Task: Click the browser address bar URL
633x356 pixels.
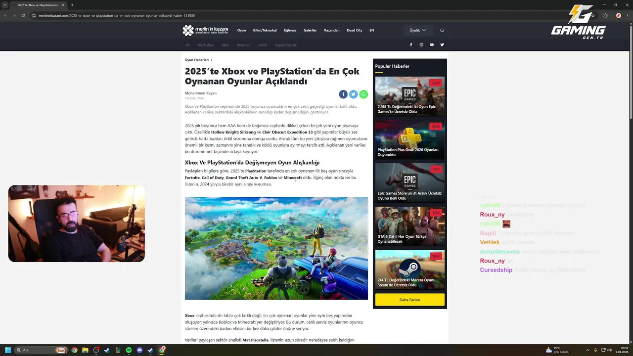Action: click(117, 15)
